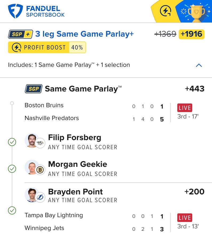Click the boosted +1916 odds pill
212x238 pixels.
point(191,34)
